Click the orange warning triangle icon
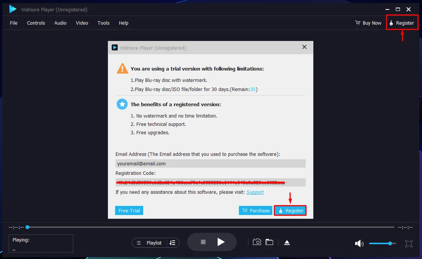 click(x=122, y=68)
